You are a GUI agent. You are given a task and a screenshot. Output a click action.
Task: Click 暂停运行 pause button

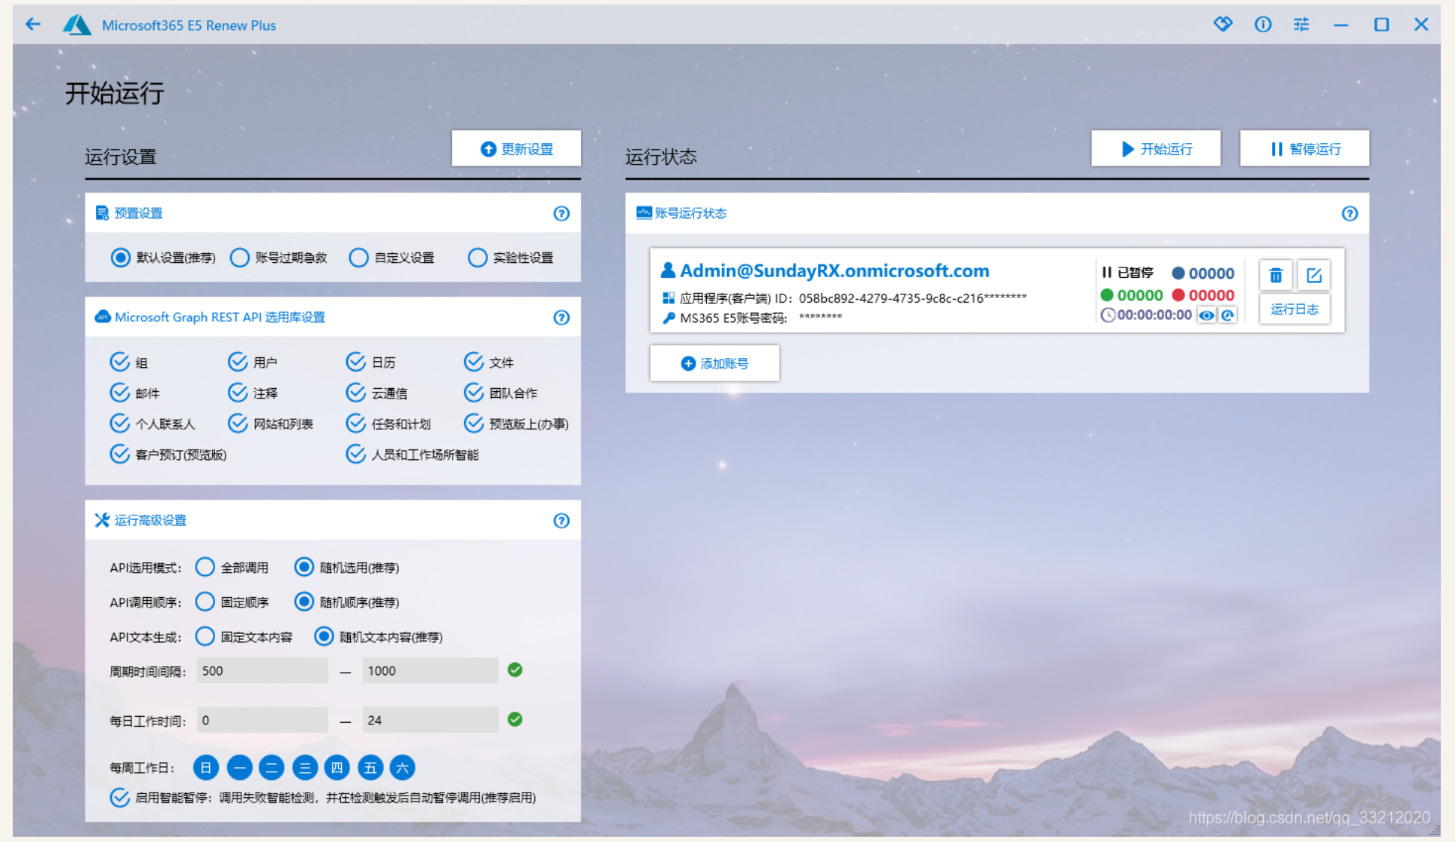click(x=1304, y=148)
